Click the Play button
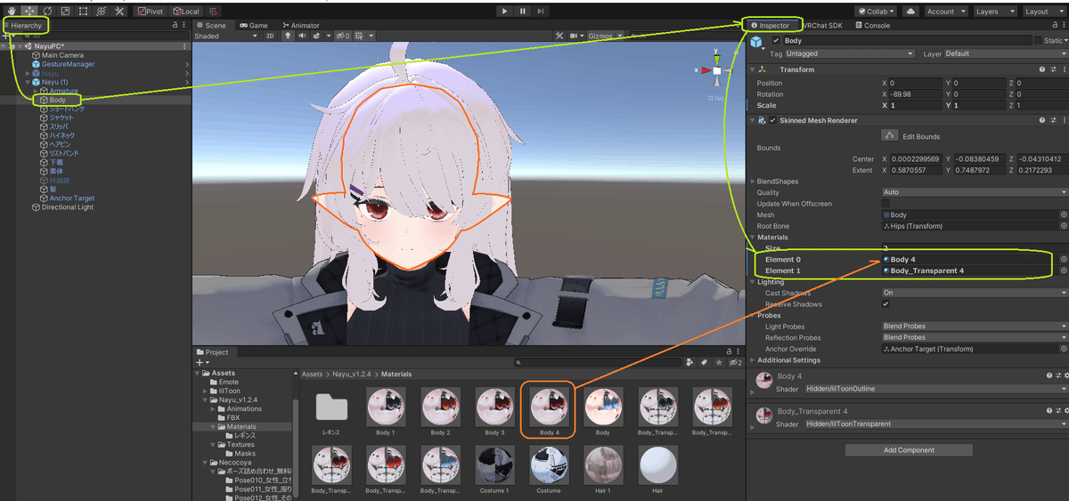 [x=504, y=12]
